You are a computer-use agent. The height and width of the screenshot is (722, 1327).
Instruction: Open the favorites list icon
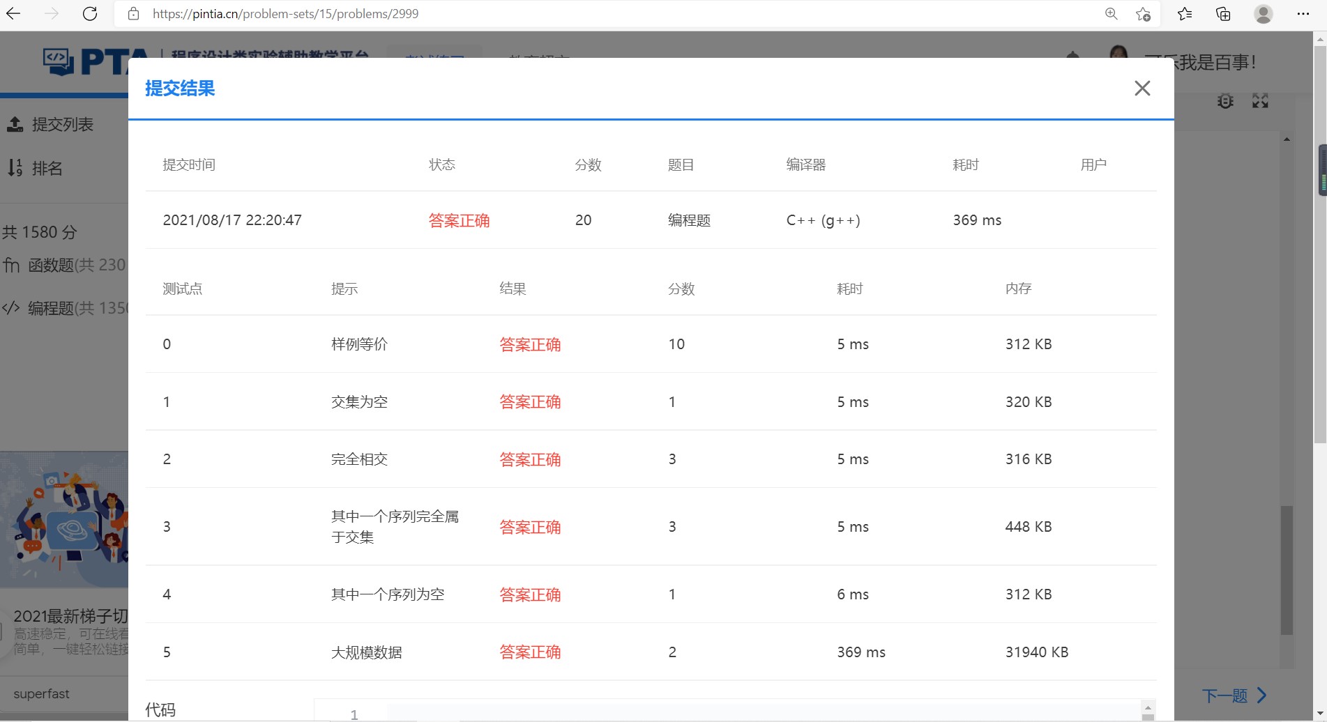click(x=1185, y=14)
